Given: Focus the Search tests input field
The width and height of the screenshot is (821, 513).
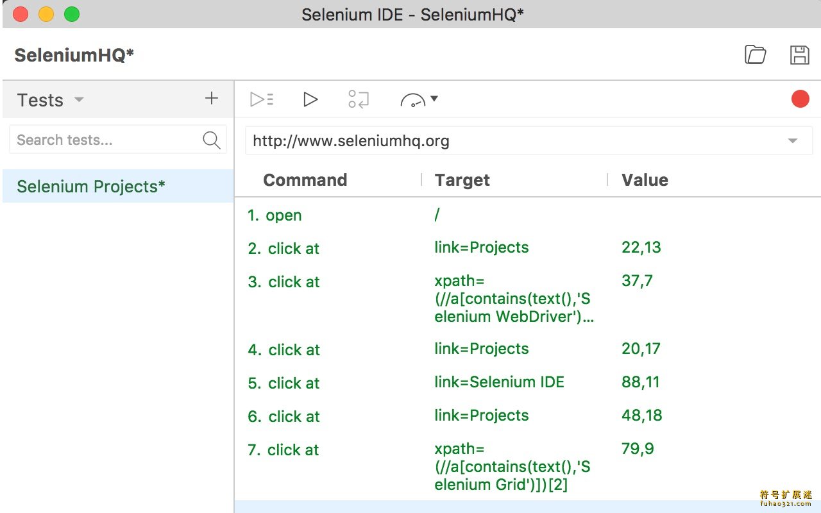Looking at the screenshot, I should point(118,140).
